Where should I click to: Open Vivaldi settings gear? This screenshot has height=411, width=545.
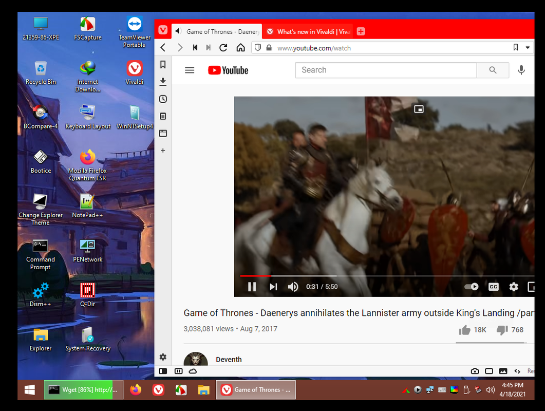pos(163,357)
